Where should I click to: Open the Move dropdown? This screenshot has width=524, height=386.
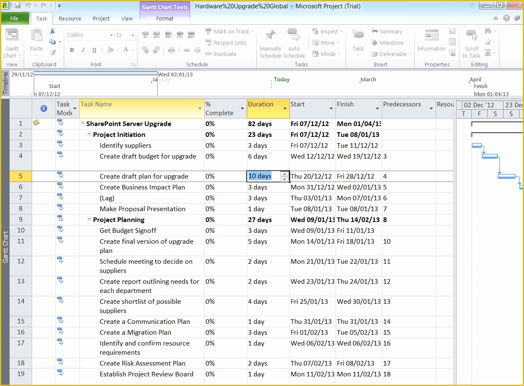pos(338,43)
